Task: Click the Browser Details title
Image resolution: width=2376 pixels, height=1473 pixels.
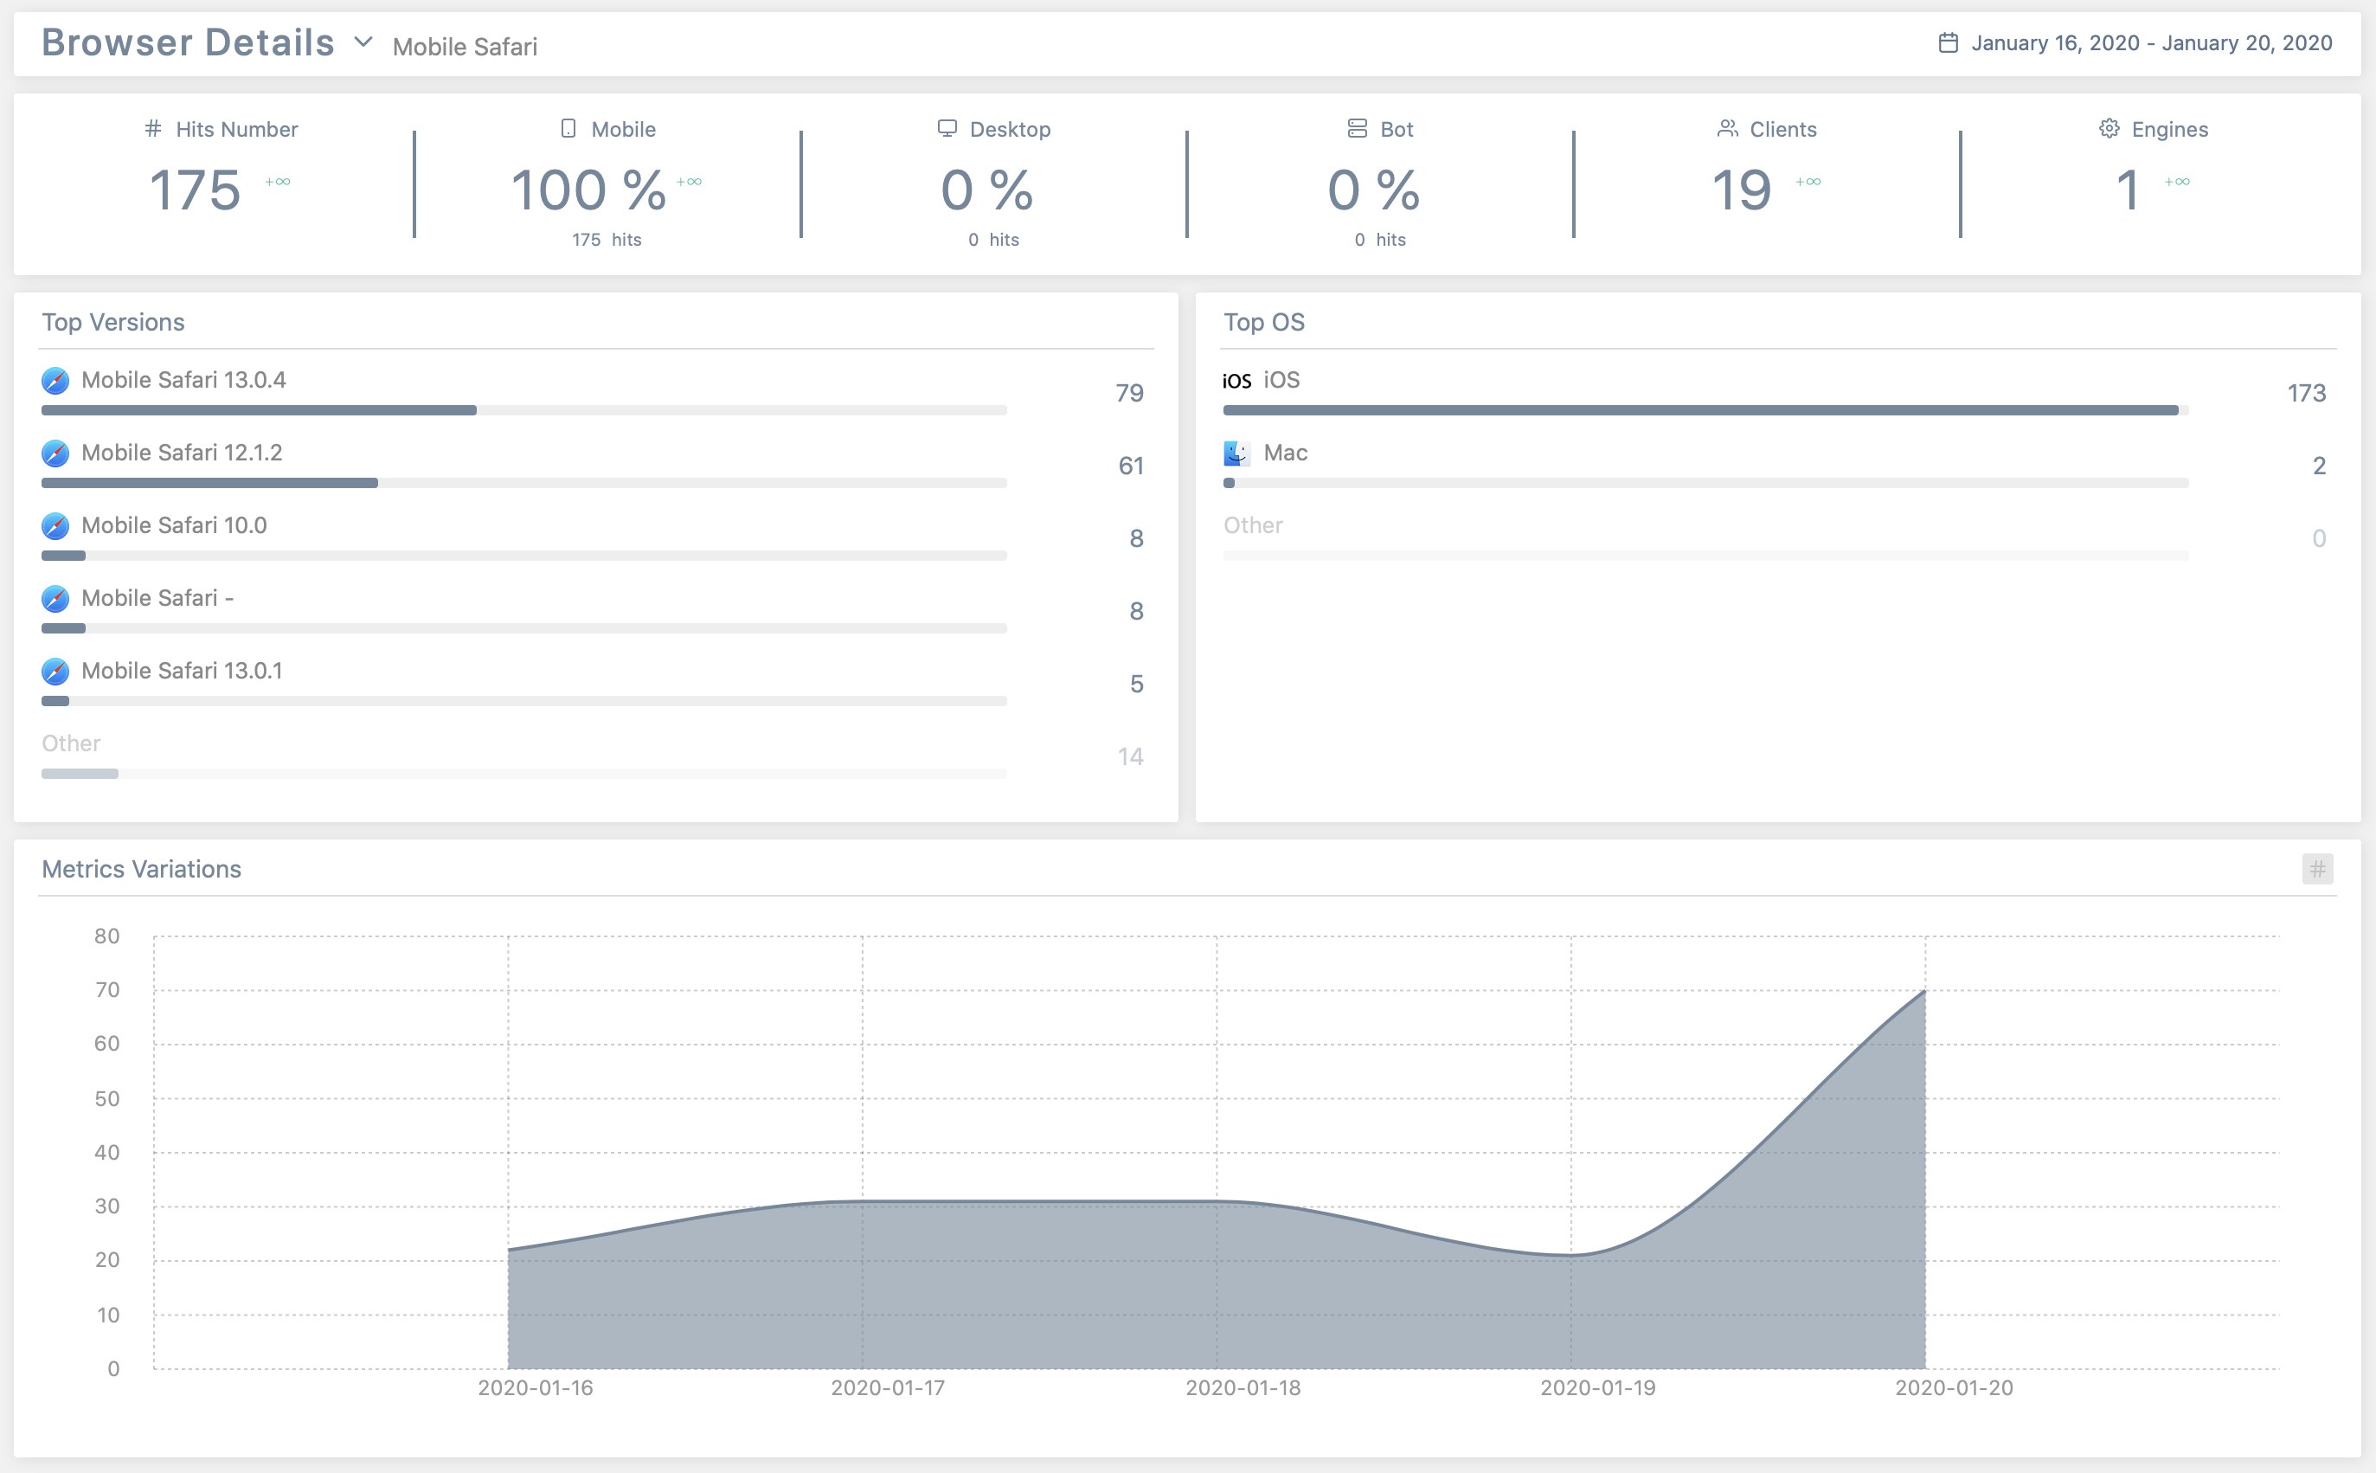Action: point(188,42)
